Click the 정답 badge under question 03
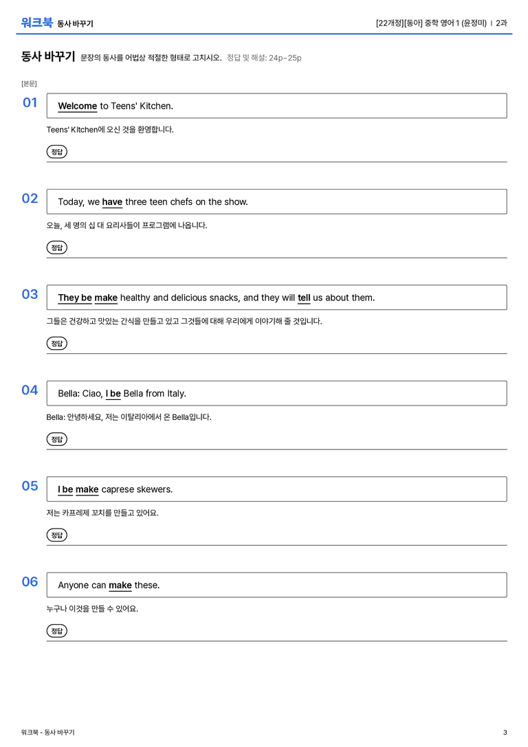This screenshot has height=747, width=528. [56, 343]
